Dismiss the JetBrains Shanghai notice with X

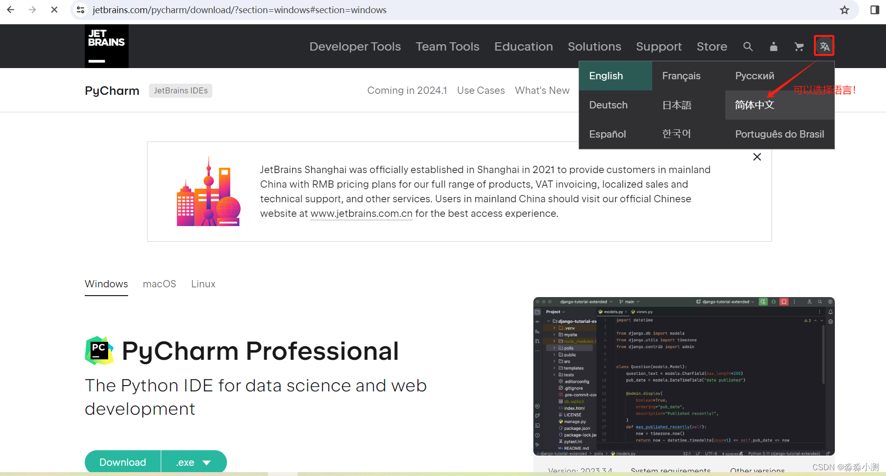pyautogui.click(x=757, y=157)
